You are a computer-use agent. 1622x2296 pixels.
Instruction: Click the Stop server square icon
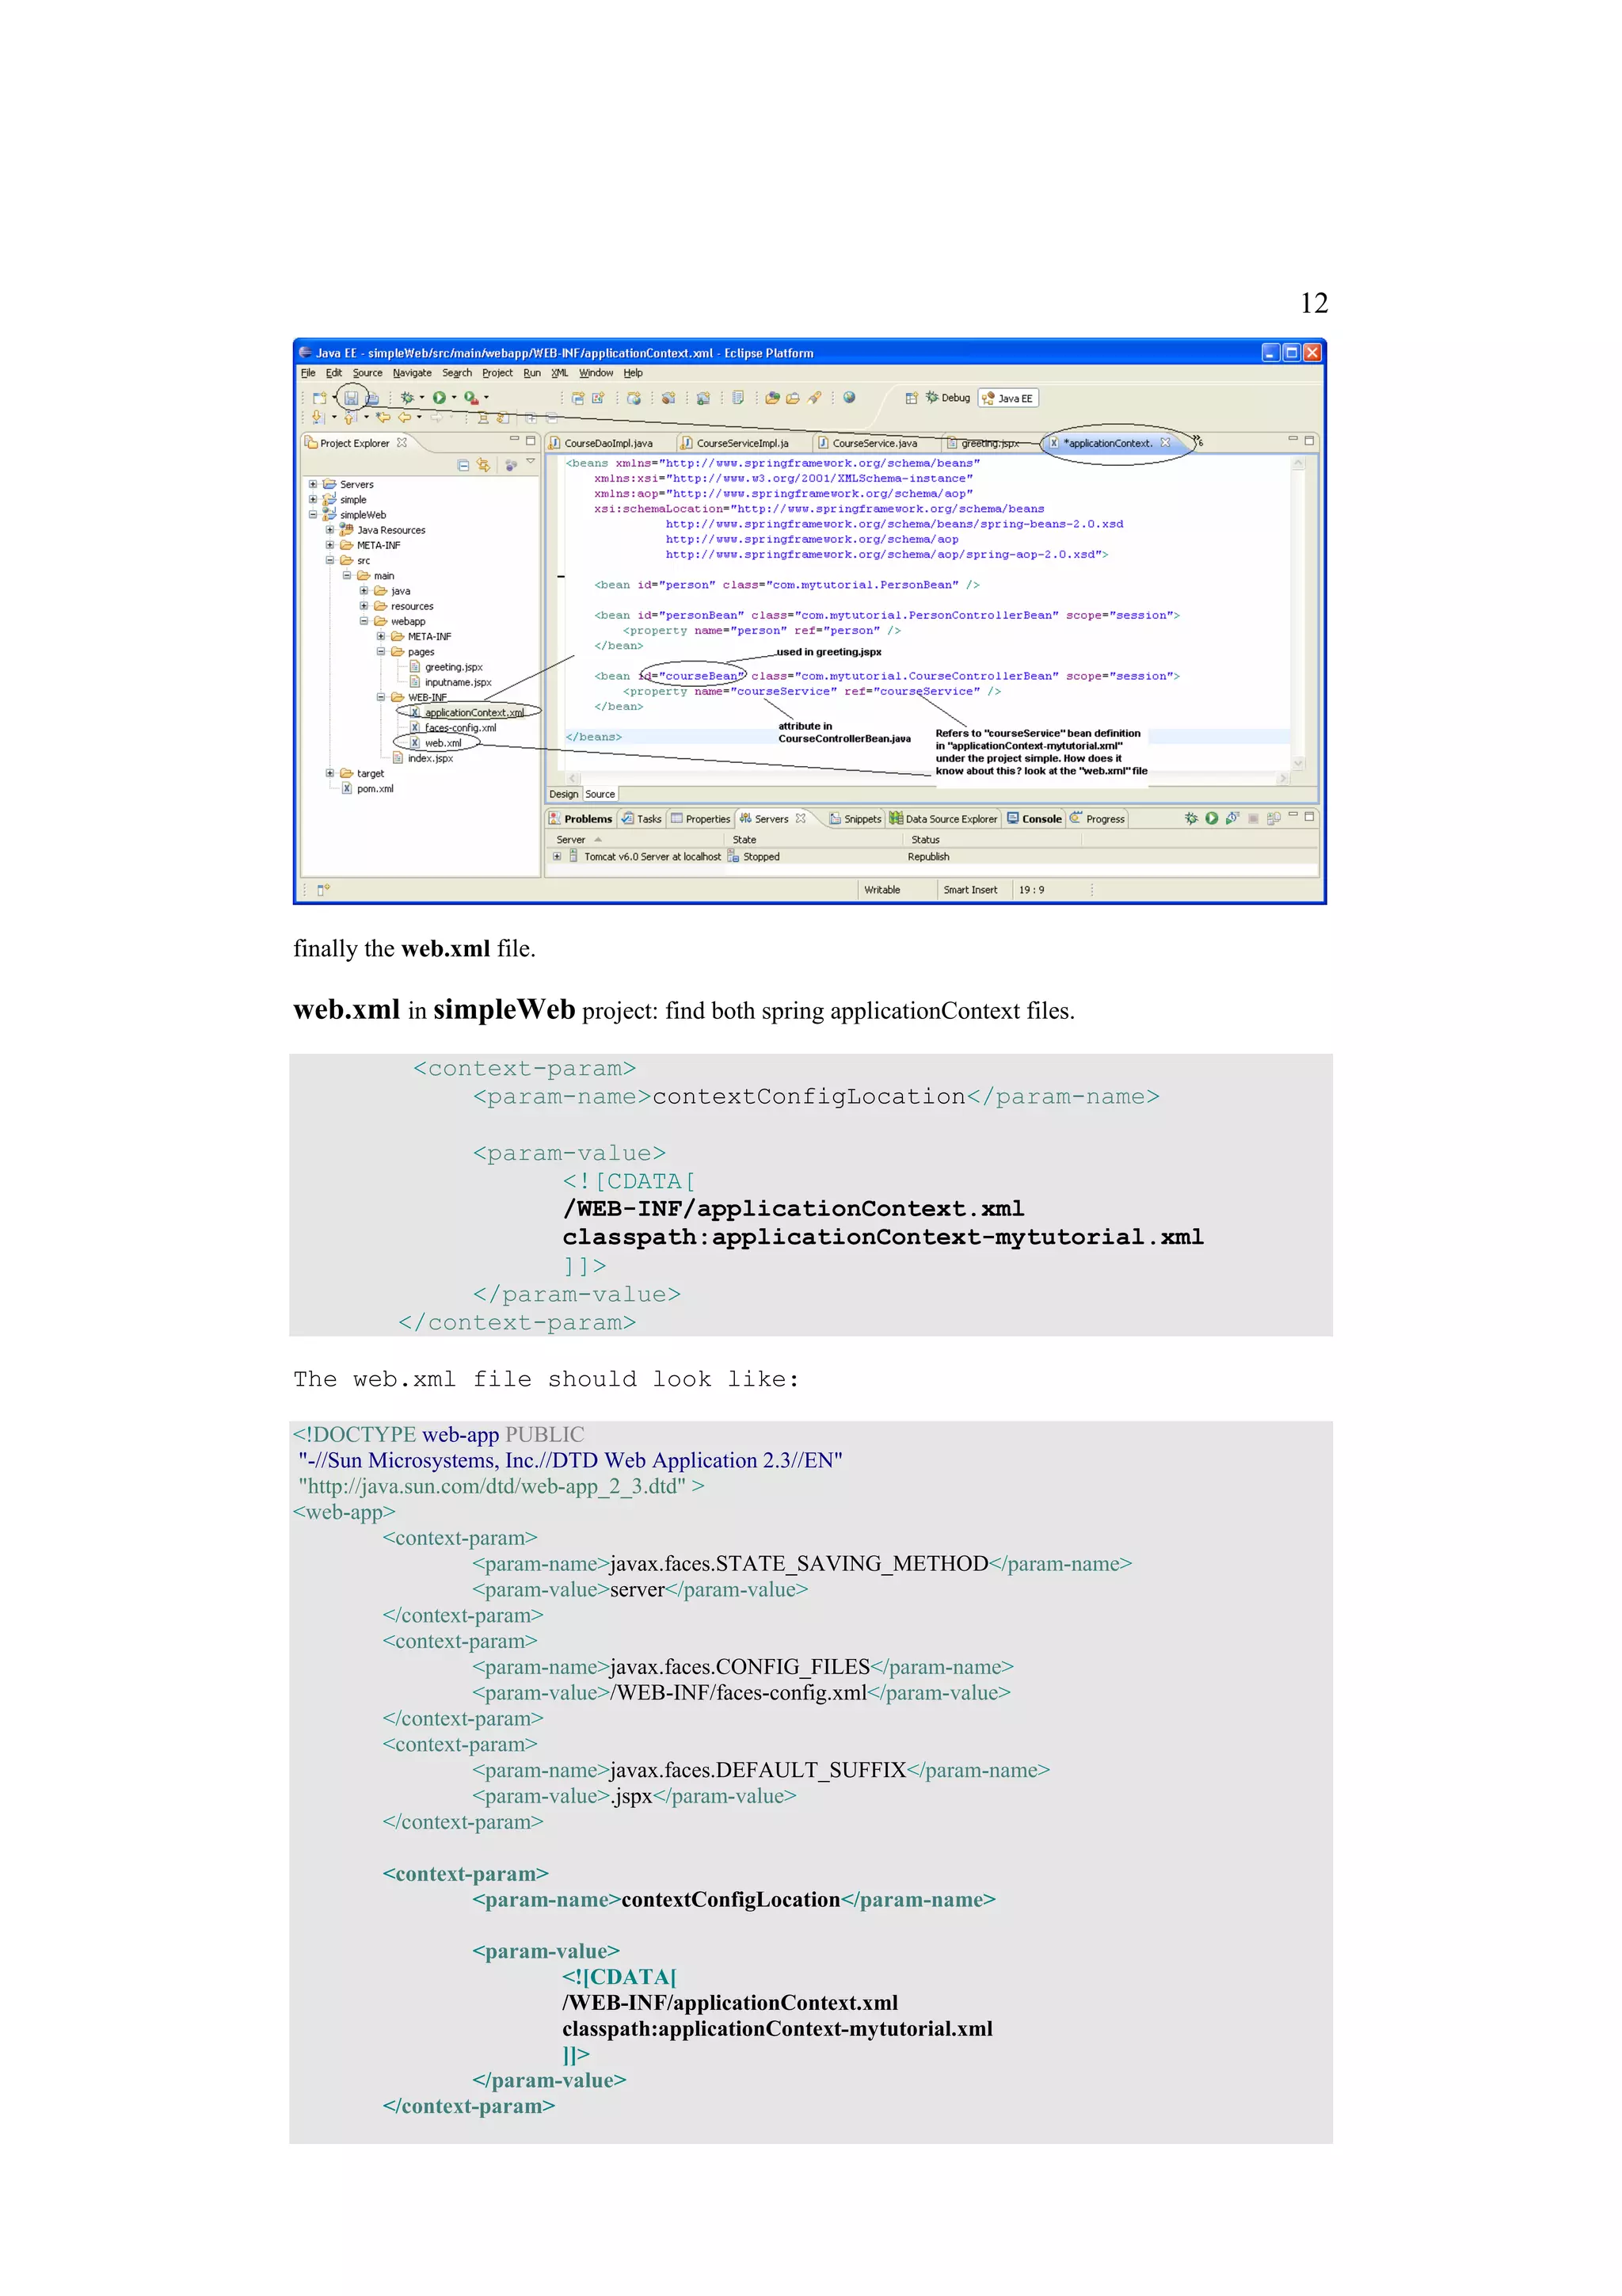[1253, 818]
